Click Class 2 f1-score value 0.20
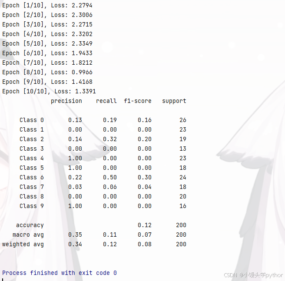The image size is (285, 281). [145, 139]
